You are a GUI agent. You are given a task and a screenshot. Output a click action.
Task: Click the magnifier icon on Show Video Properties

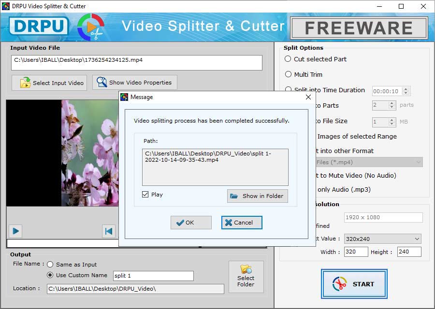(102, 82)
